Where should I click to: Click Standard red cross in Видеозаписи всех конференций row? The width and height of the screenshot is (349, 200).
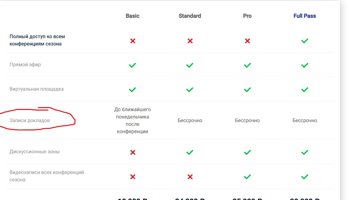coord(190,177)
